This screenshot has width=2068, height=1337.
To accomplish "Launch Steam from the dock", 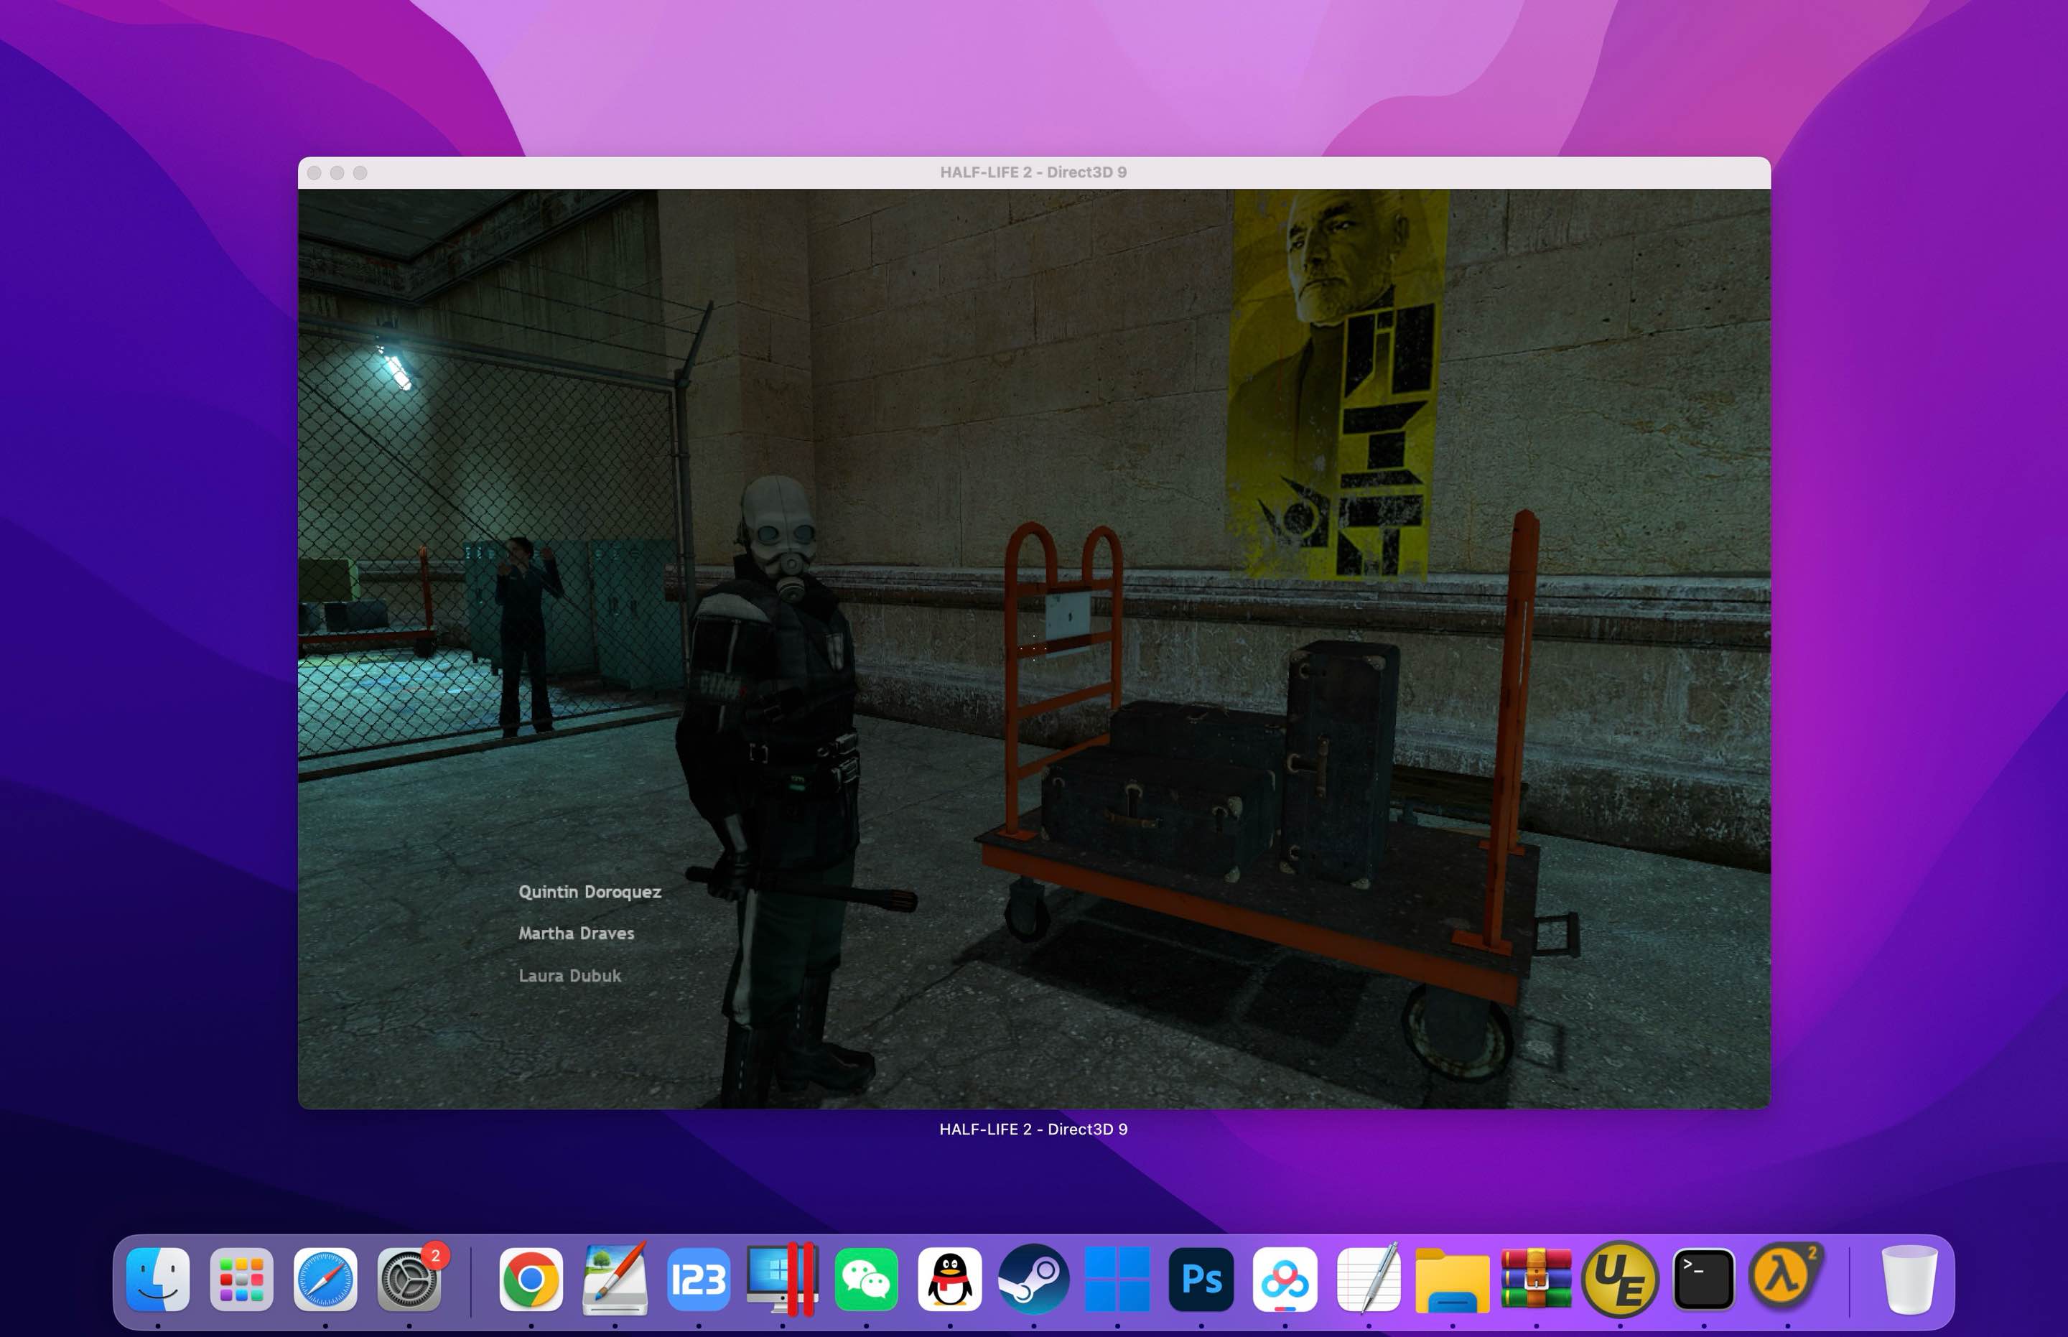I will pyautogui.click(x=1034, y=1279).
